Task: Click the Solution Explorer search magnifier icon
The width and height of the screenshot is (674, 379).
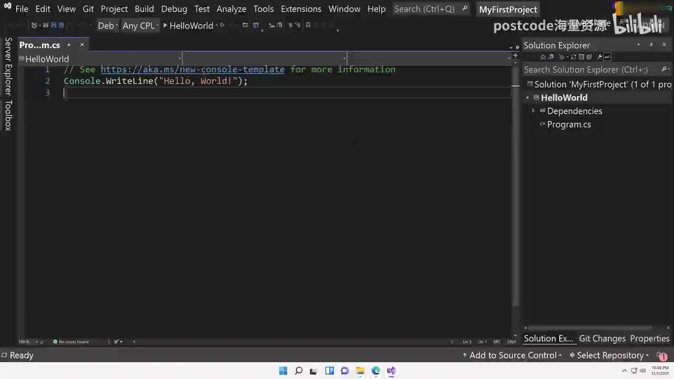Action: click(x=664, y=69)
